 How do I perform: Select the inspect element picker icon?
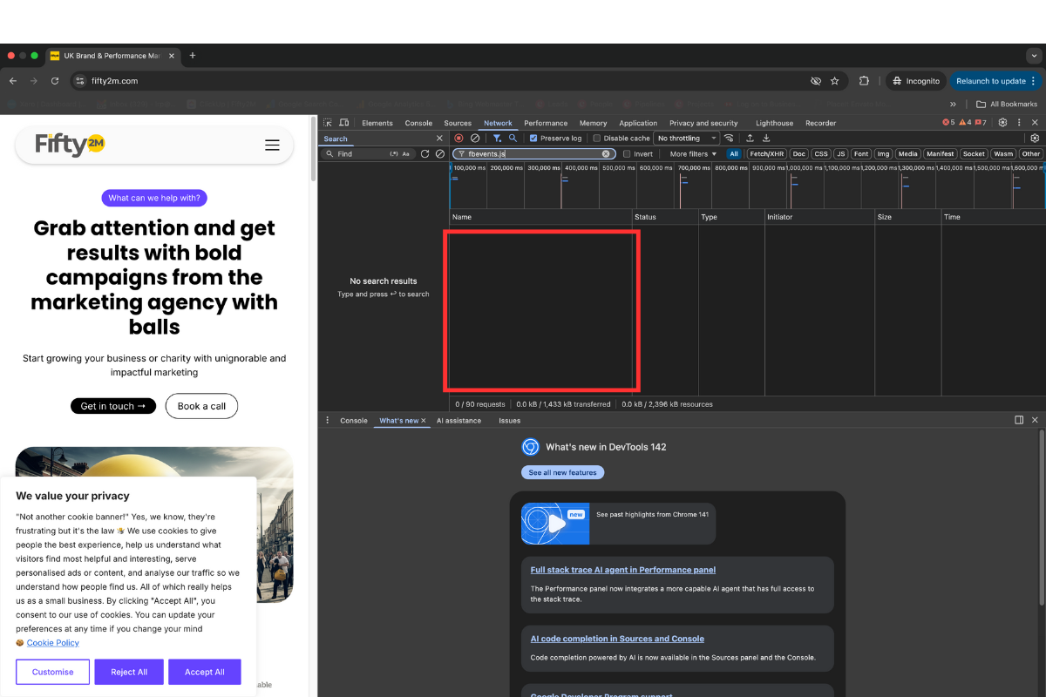(328, 123)
